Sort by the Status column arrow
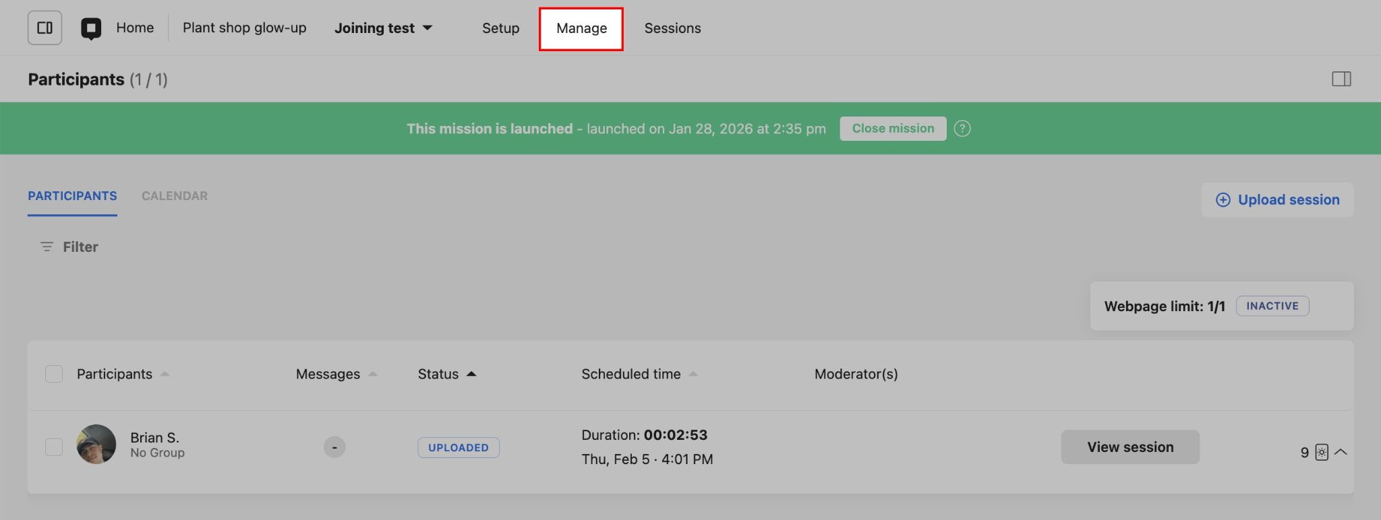This screenshot has height=520, width=1381. click(x=471, y=374)
